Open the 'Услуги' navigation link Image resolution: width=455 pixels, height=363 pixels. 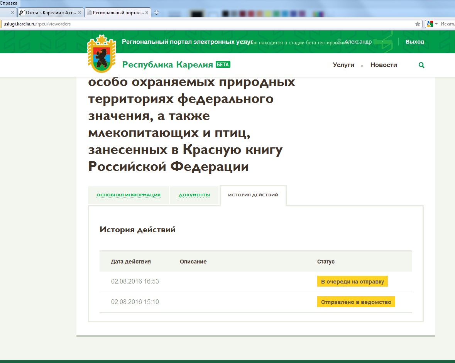(343, 65)
